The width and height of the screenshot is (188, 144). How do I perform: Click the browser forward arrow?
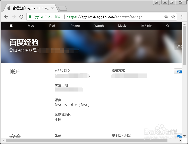[x=14, y=17]
